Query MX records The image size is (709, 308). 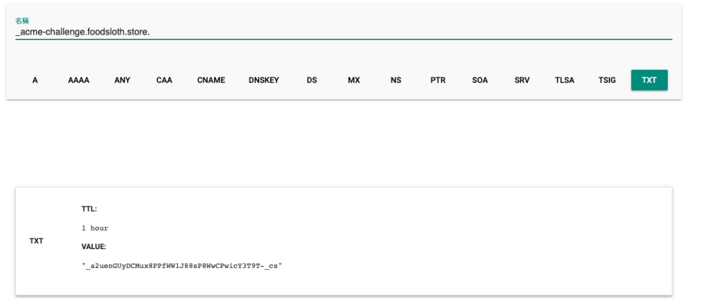point(354,80)
